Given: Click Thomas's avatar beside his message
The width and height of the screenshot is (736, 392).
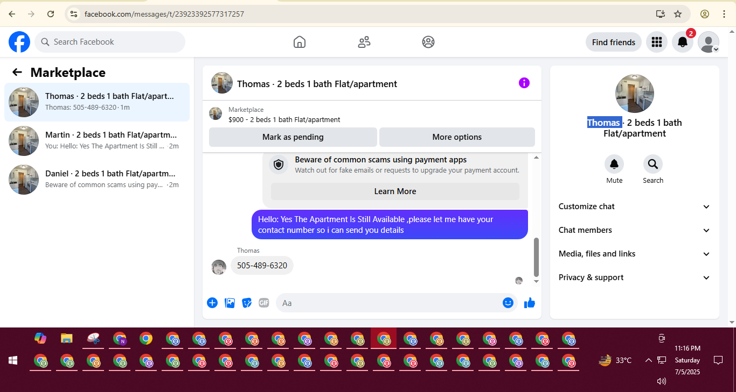Looking at the screenshot, I should coord(219,267).
